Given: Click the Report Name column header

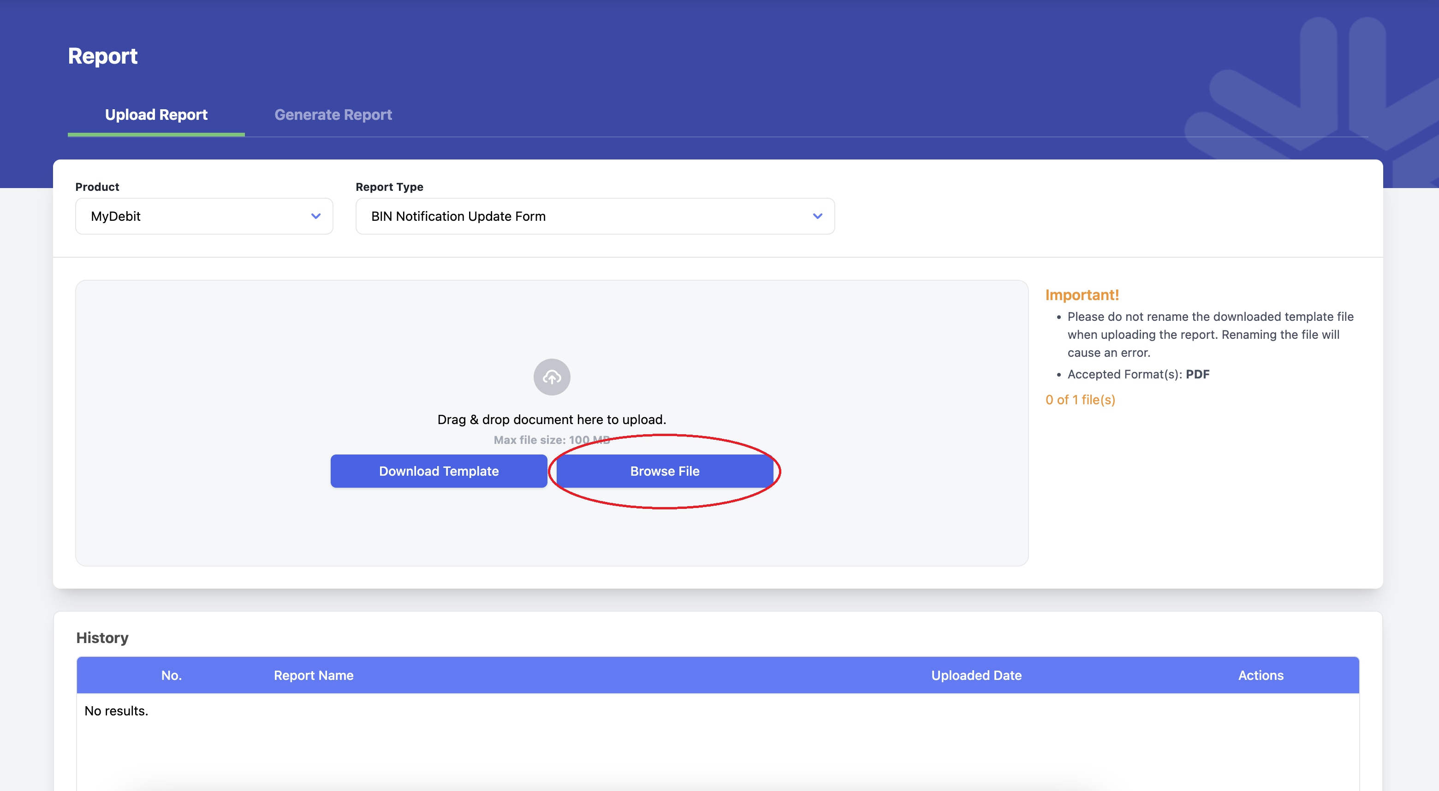Looking at the screenshot, I should tap(313, 675).
